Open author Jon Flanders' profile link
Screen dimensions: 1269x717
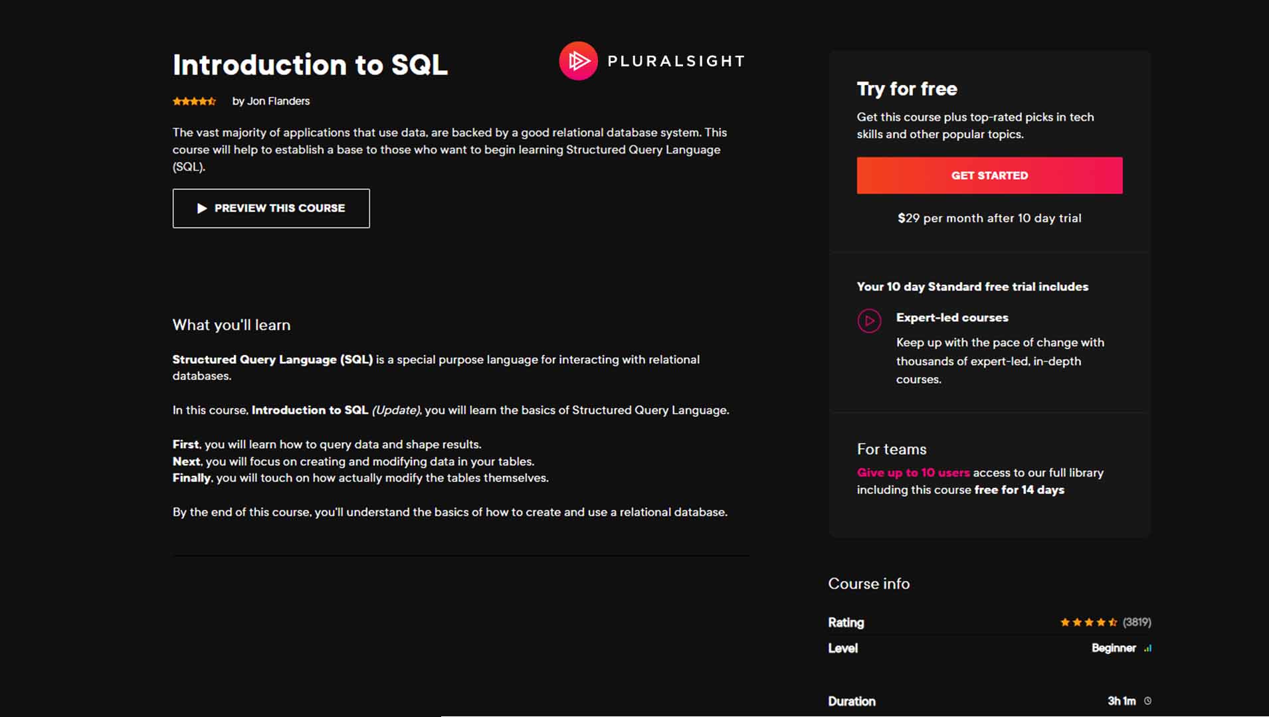(278, 101)
